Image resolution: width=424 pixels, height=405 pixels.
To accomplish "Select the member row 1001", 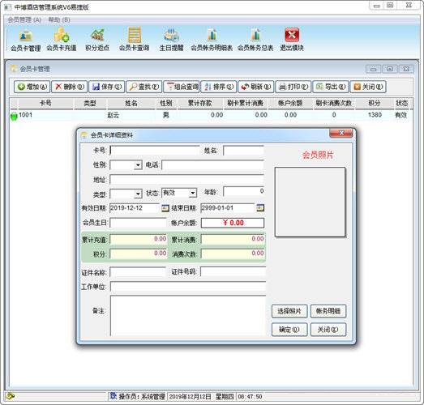I will pyautogui.click(x=211, y=115).
